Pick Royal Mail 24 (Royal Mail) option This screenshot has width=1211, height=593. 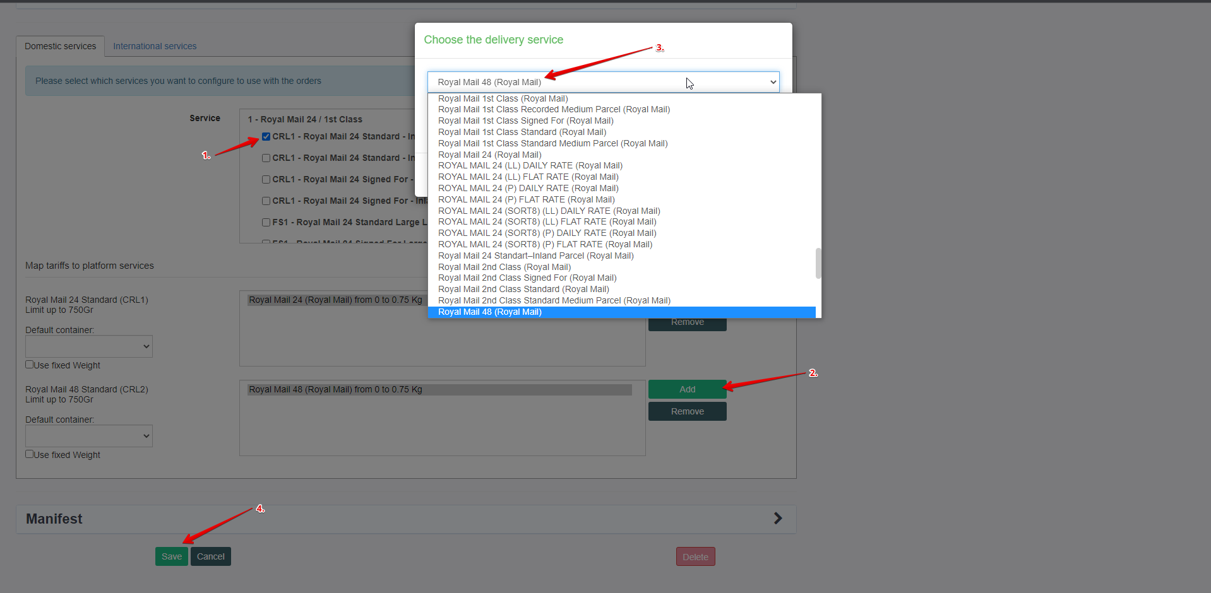tap(490, 155)
